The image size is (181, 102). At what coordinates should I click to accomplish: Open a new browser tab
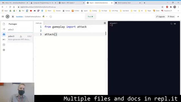coord(145,3)
